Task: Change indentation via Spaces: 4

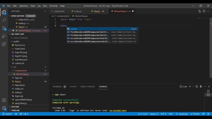Action: coord(154,114)
